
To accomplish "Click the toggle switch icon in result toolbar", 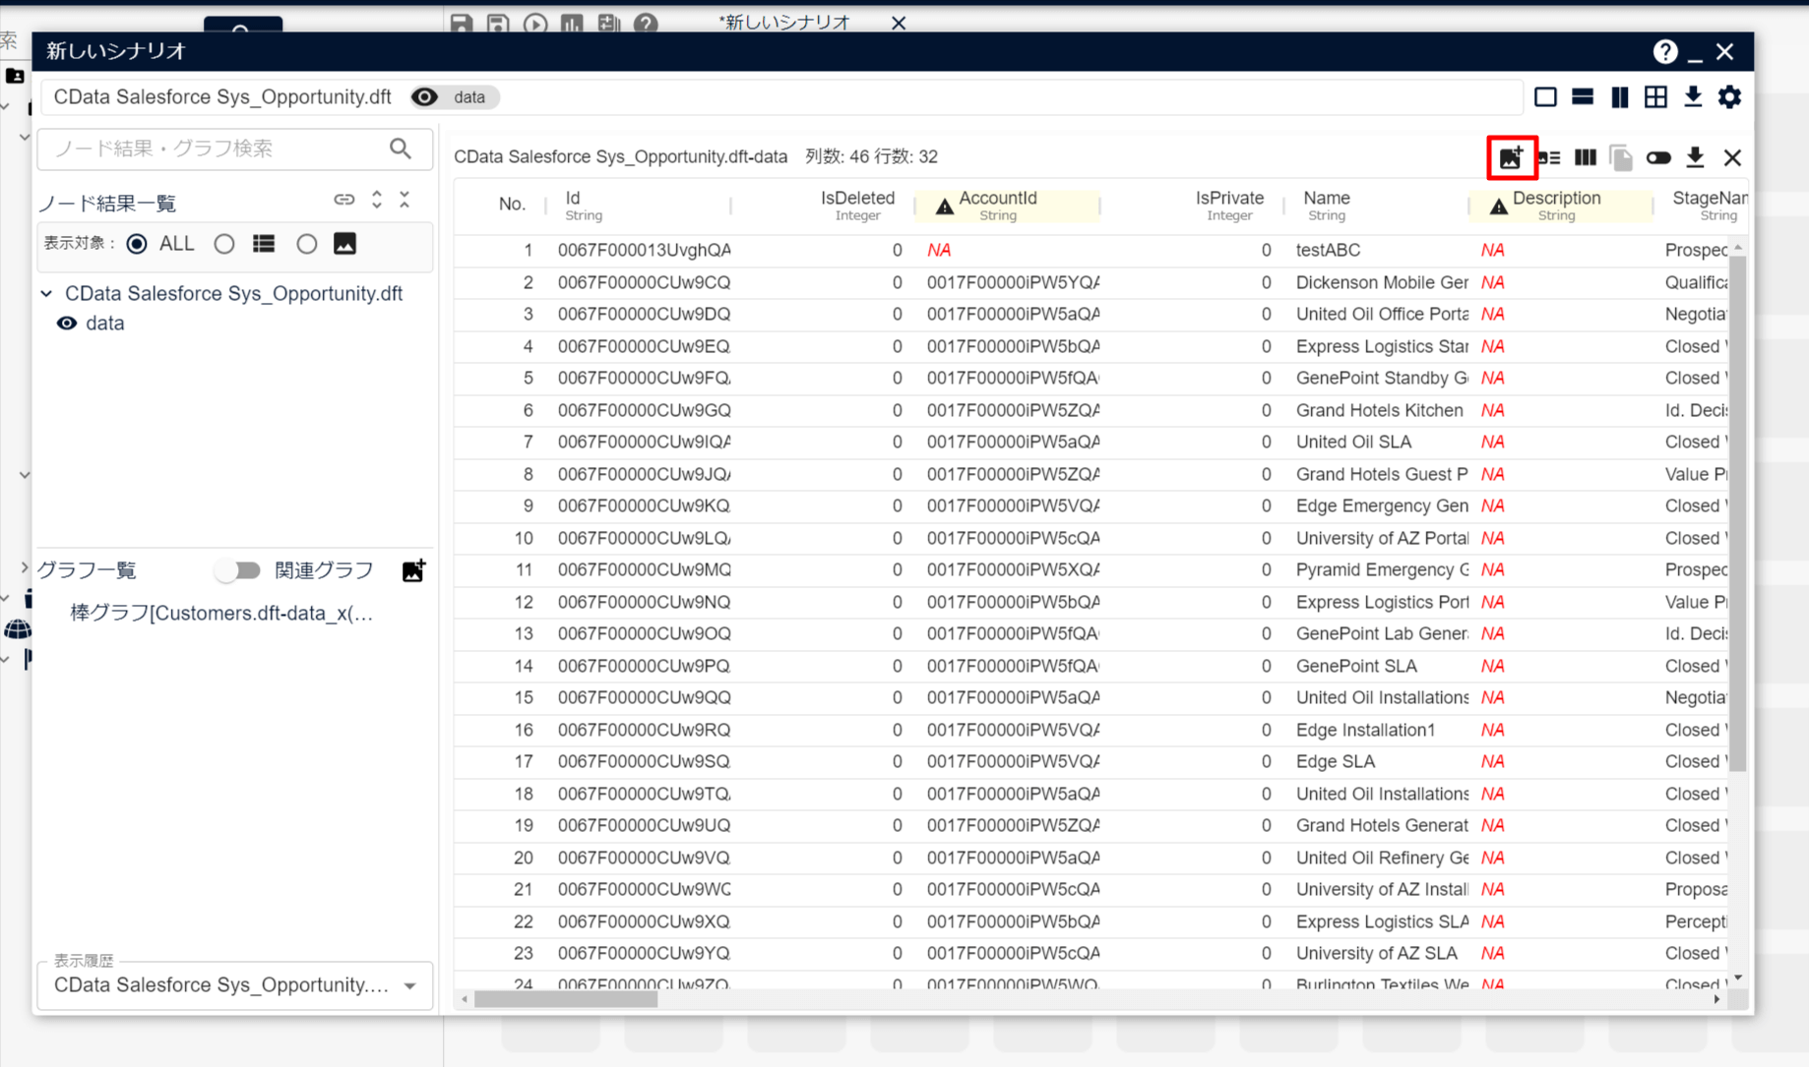I will (1658, 157).
